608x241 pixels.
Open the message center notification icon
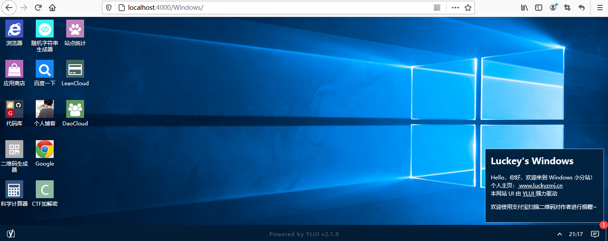595,234
